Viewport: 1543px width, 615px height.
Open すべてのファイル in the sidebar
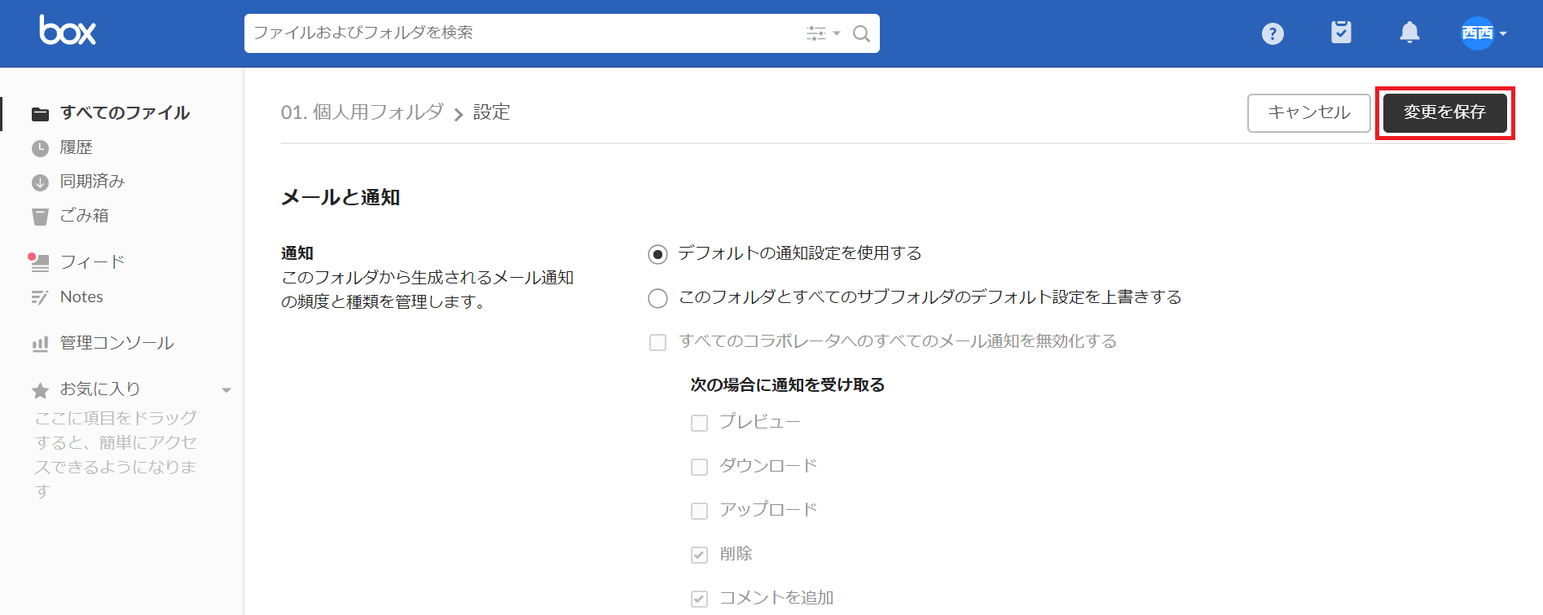pyautogui.click(x=125, y=112)
